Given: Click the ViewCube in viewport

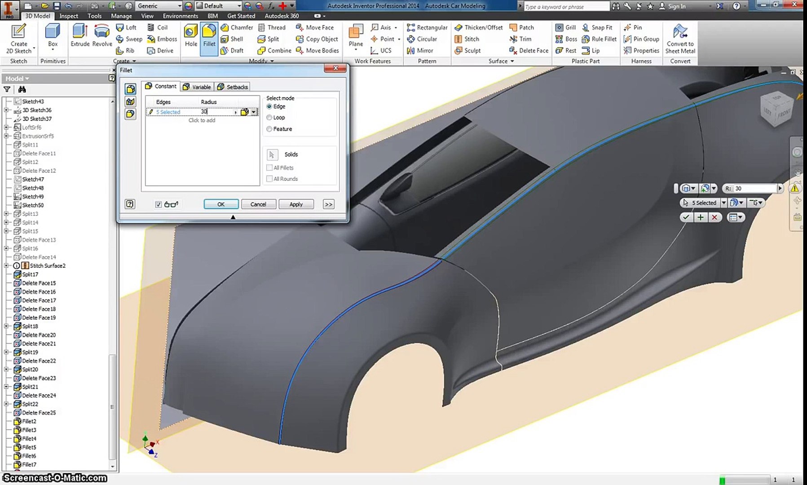Looking at the screenshot, I should 778,110.
